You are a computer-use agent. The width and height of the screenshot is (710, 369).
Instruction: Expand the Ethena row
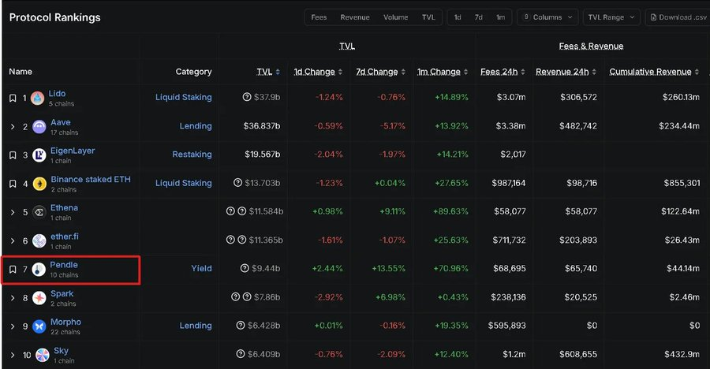click(x=13, y=212)
